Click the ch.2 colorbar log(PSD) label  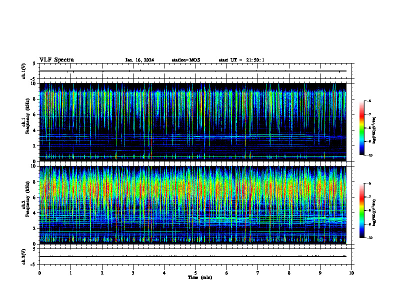pos(374,213)
